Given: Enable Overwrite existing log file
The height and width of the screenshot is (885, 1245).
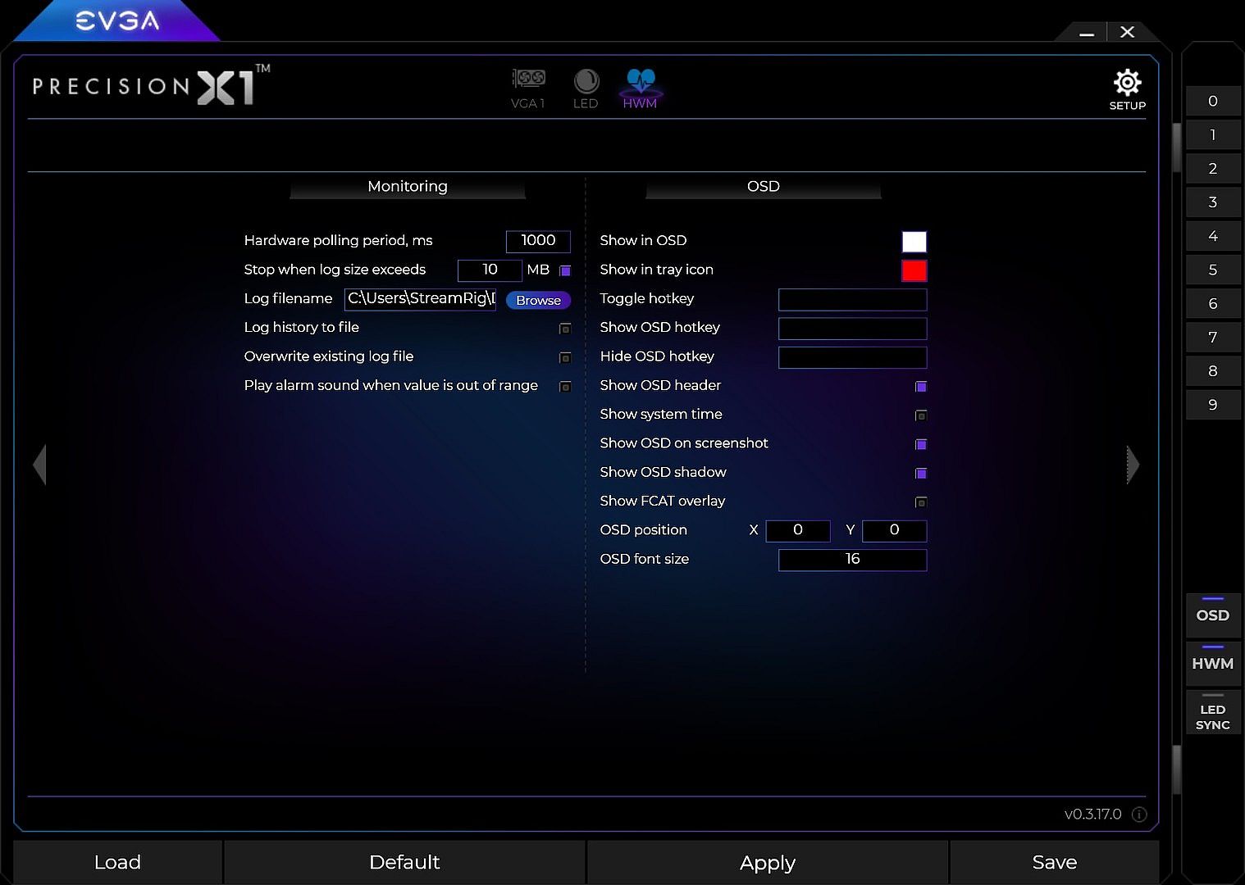Looking at the screenshot, I should [565, 357].
